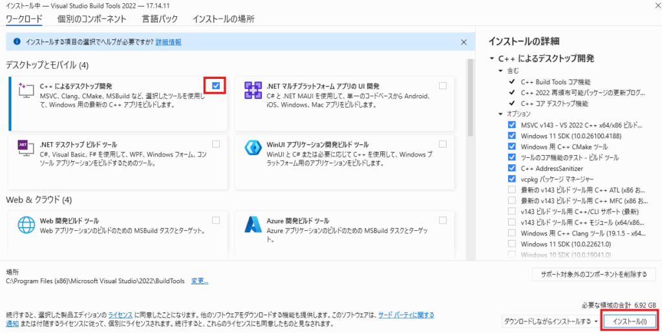Select .NET マルチプラットフォーム アプリの UI 開発 title
The image size is (662, 333).
pos(323,86)
